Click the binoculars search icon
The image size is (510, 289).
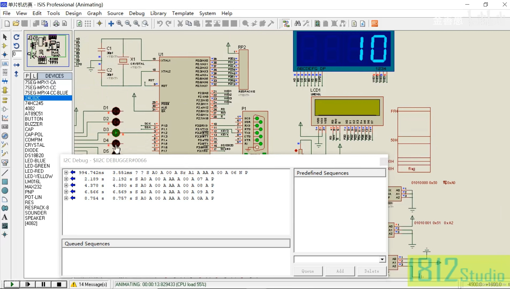(x=297, y=24)
